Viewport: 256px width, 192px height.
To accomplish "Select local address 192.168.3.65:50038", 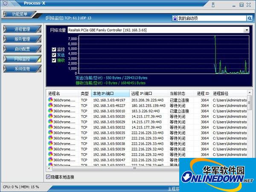I will pos(109,144).
